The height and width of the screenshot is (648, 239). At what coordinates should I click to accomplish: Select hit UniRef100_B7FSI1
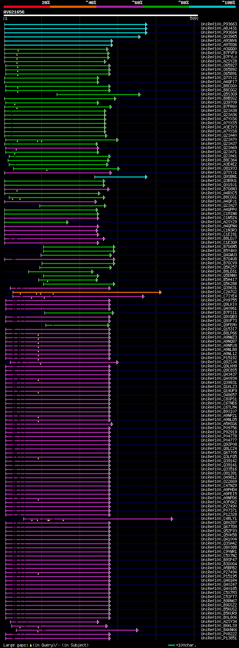tap(219, 313)
